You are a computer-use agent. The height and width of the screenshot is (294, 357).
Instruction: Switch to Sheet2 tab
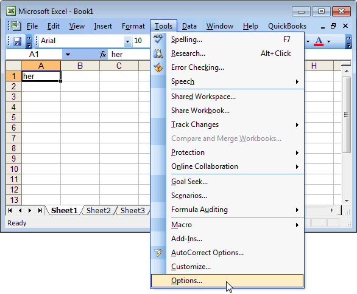click(98, 210)
